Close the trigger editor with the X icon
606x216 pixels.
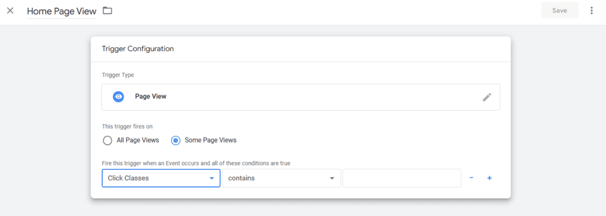[x=11, y=11]
